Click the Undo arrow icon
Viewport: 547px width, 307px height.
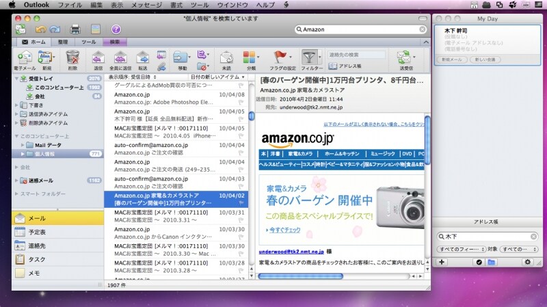[x=40, y=29]
